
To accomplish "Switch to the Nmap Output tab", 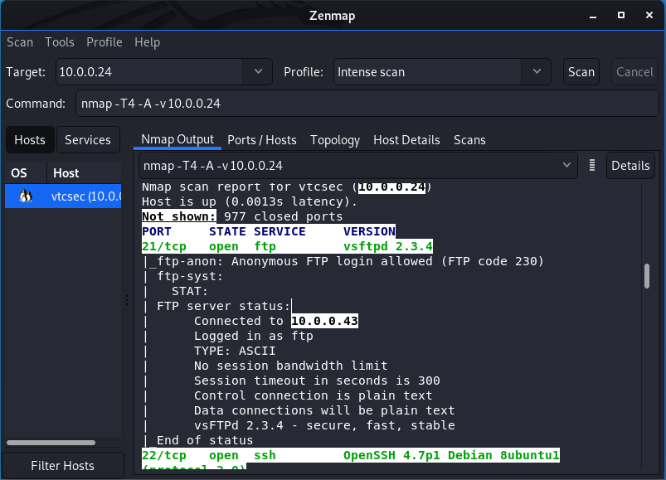I will [177, 139].
